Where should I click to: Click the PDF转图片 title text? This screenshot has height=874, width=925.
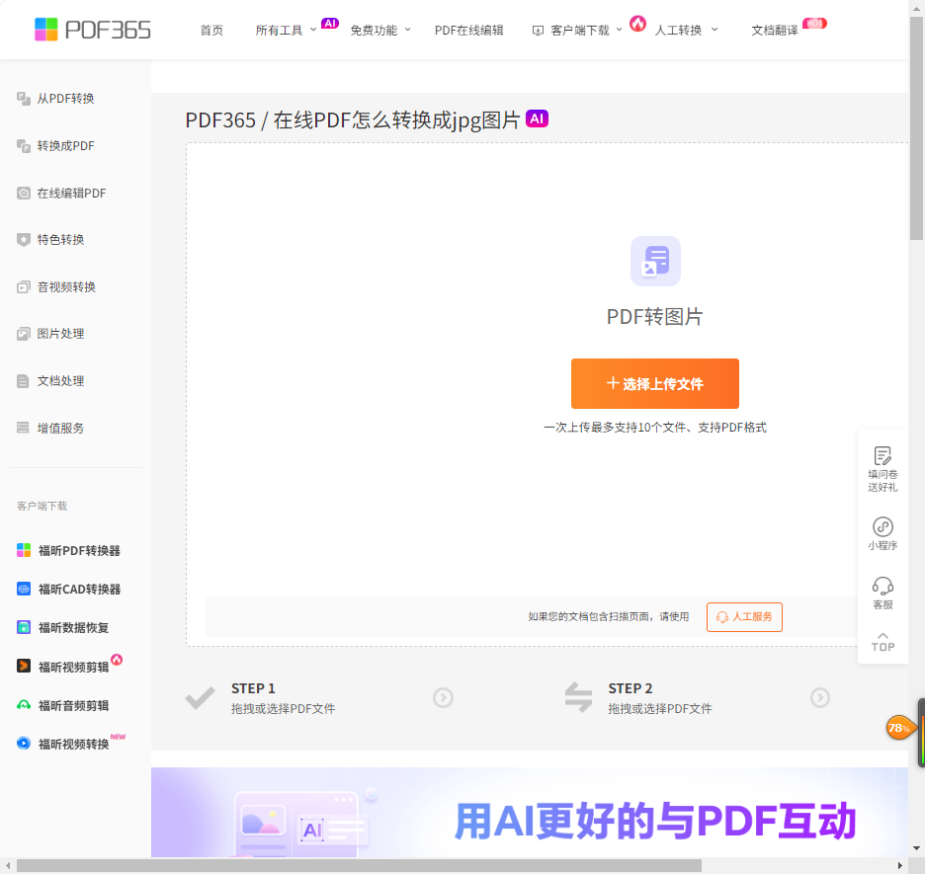click(655, 316)
